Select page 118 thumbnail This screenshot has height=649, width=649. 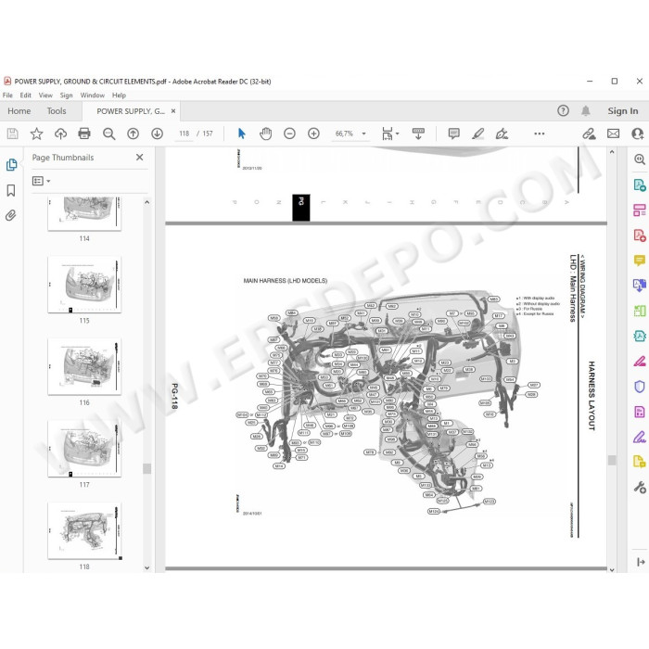point(84,530)
